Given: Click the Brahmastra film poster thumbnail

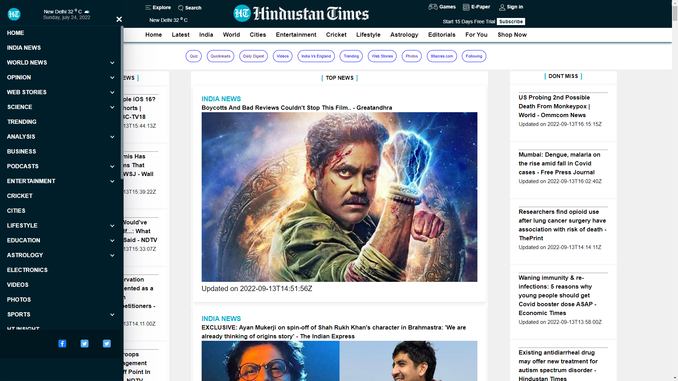Looking at the screenshot, I should [339, 197].
